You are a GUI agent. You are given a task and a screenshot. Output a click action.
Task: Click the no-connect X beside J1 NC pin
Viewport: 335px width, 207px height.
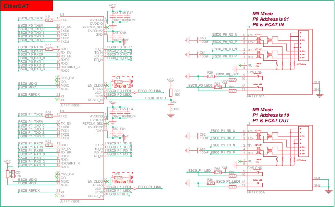tap(240, 65)
